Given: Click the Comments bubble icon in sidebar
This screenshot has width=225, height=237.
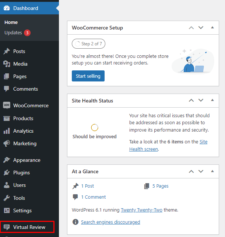Looking at the screenshot, I should (x=7, y=89).
